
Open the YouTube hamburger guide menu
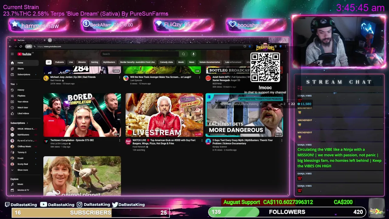tap(12, 54)
